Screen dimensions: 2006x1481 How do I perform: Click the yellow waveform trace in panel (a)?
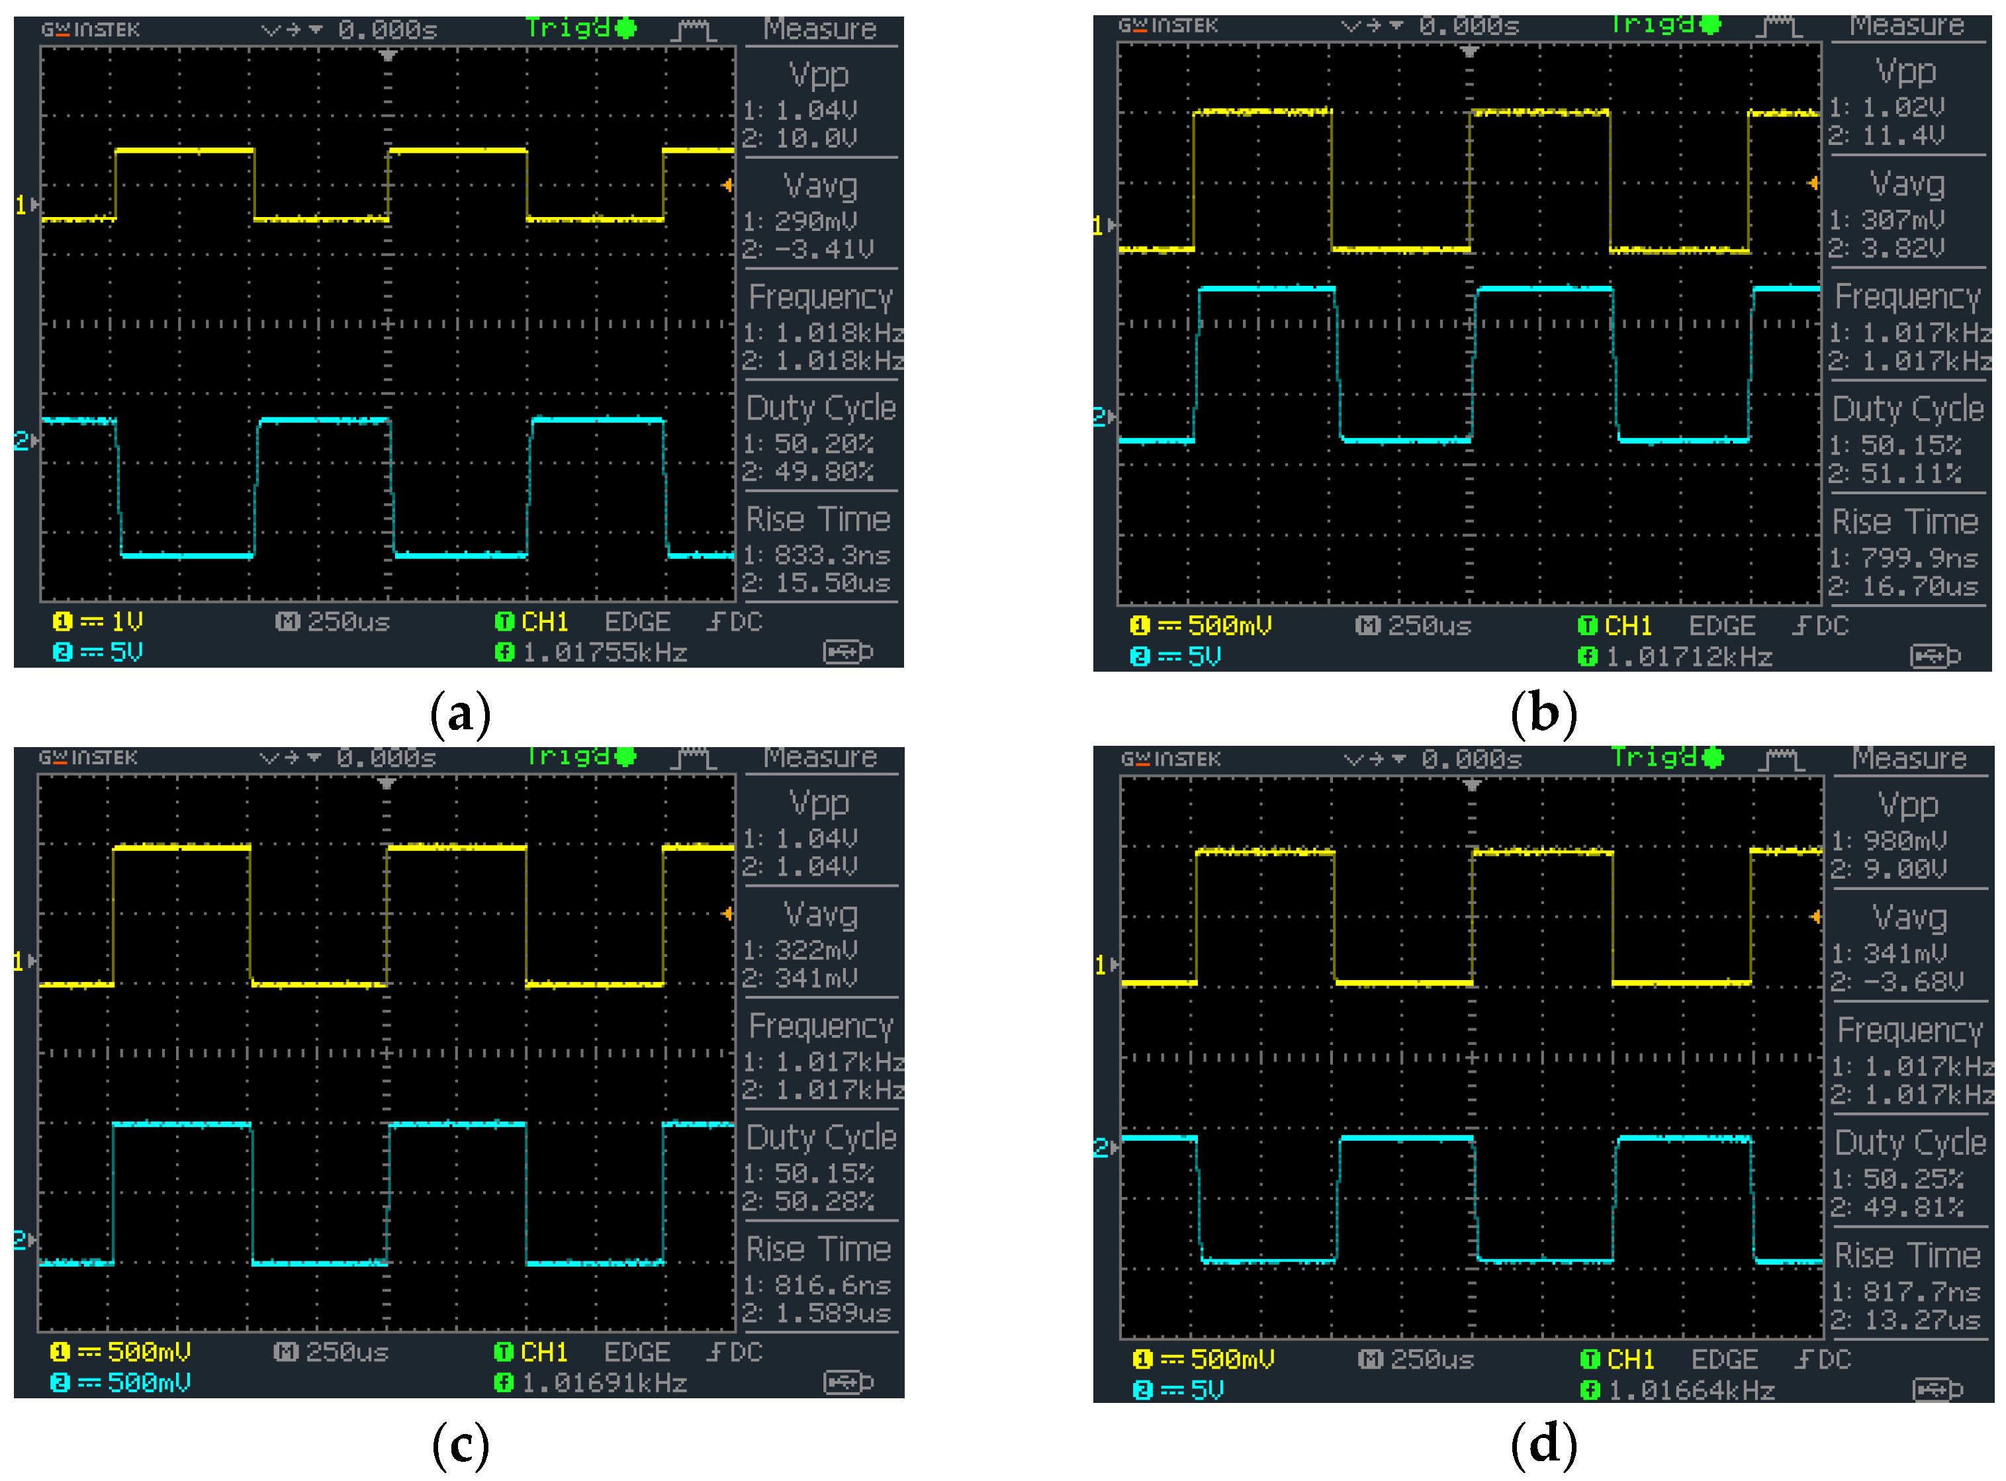(184, 151)
